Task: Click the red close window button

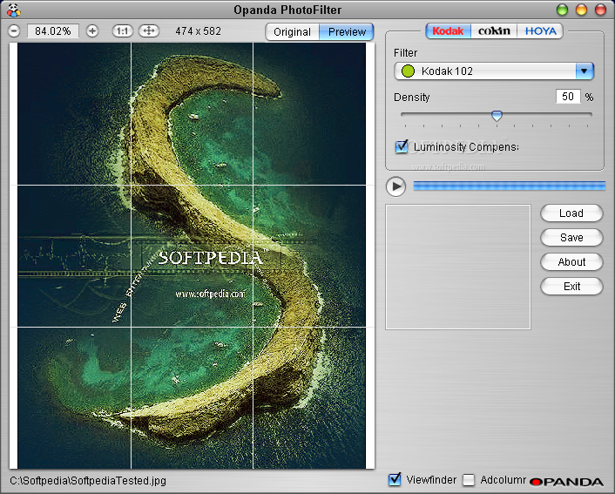Action: pos(600,10)
